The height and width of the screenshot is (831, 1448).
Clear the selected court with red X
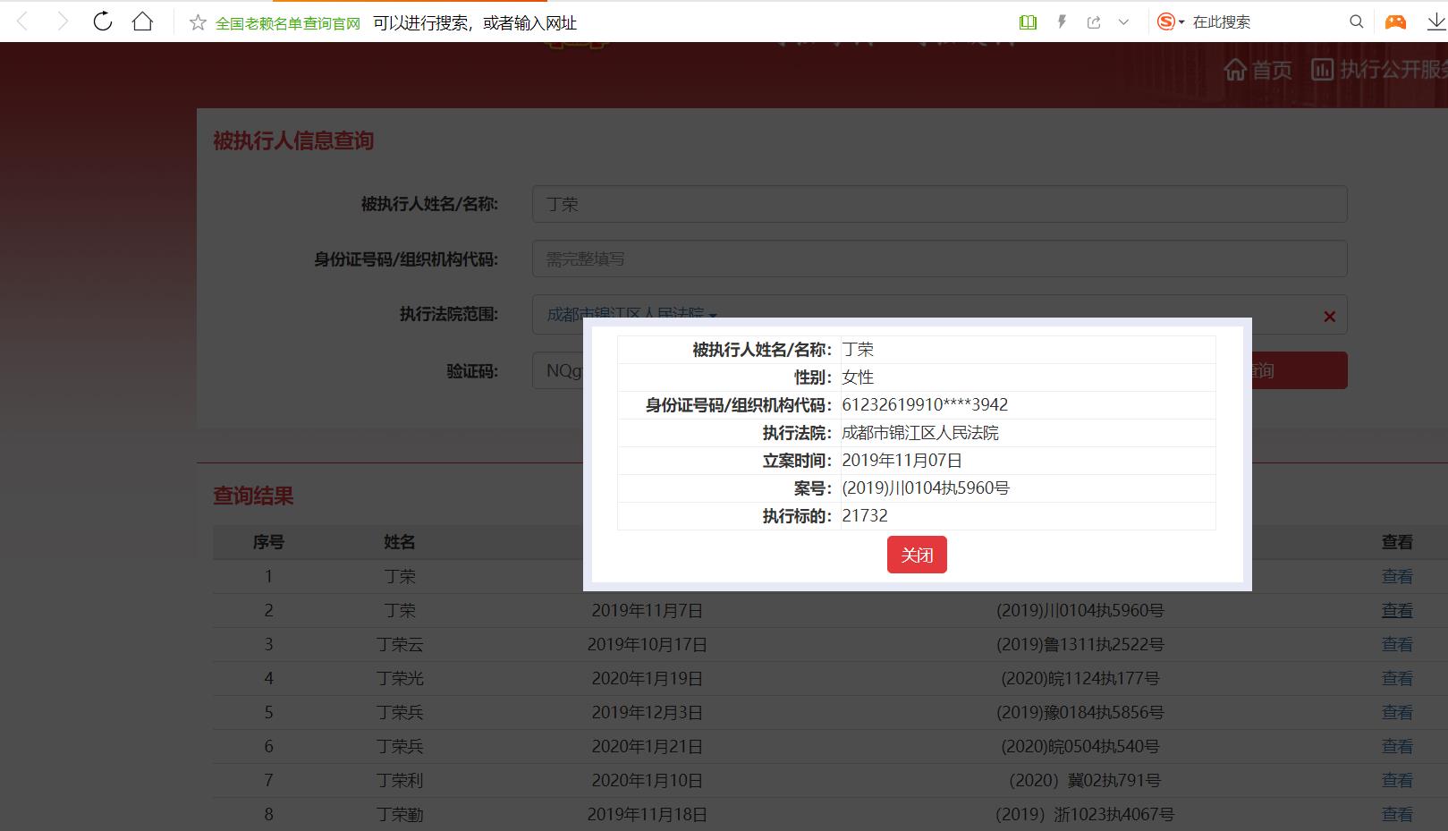click(1329, 316)
